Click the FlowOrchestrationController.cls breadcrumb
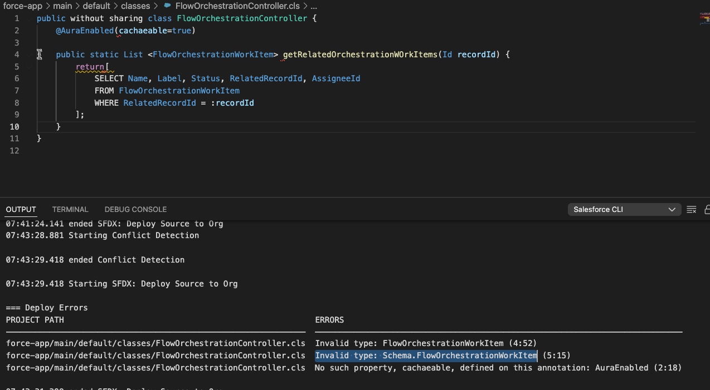This screenshot has width=710, height=390. 237,6
